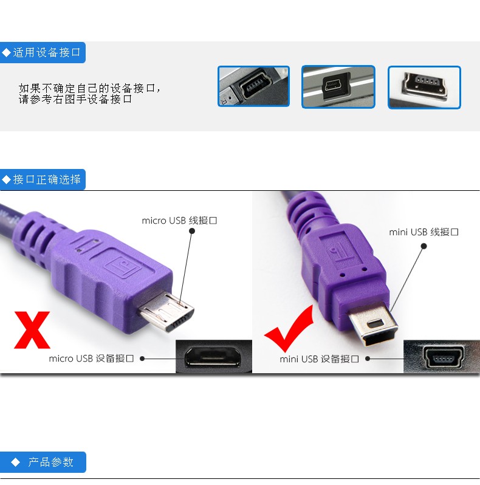Screen dimensions: 480x485
Task: Click the mini USB 线接口 label
Action: click(x=423, y=232)
